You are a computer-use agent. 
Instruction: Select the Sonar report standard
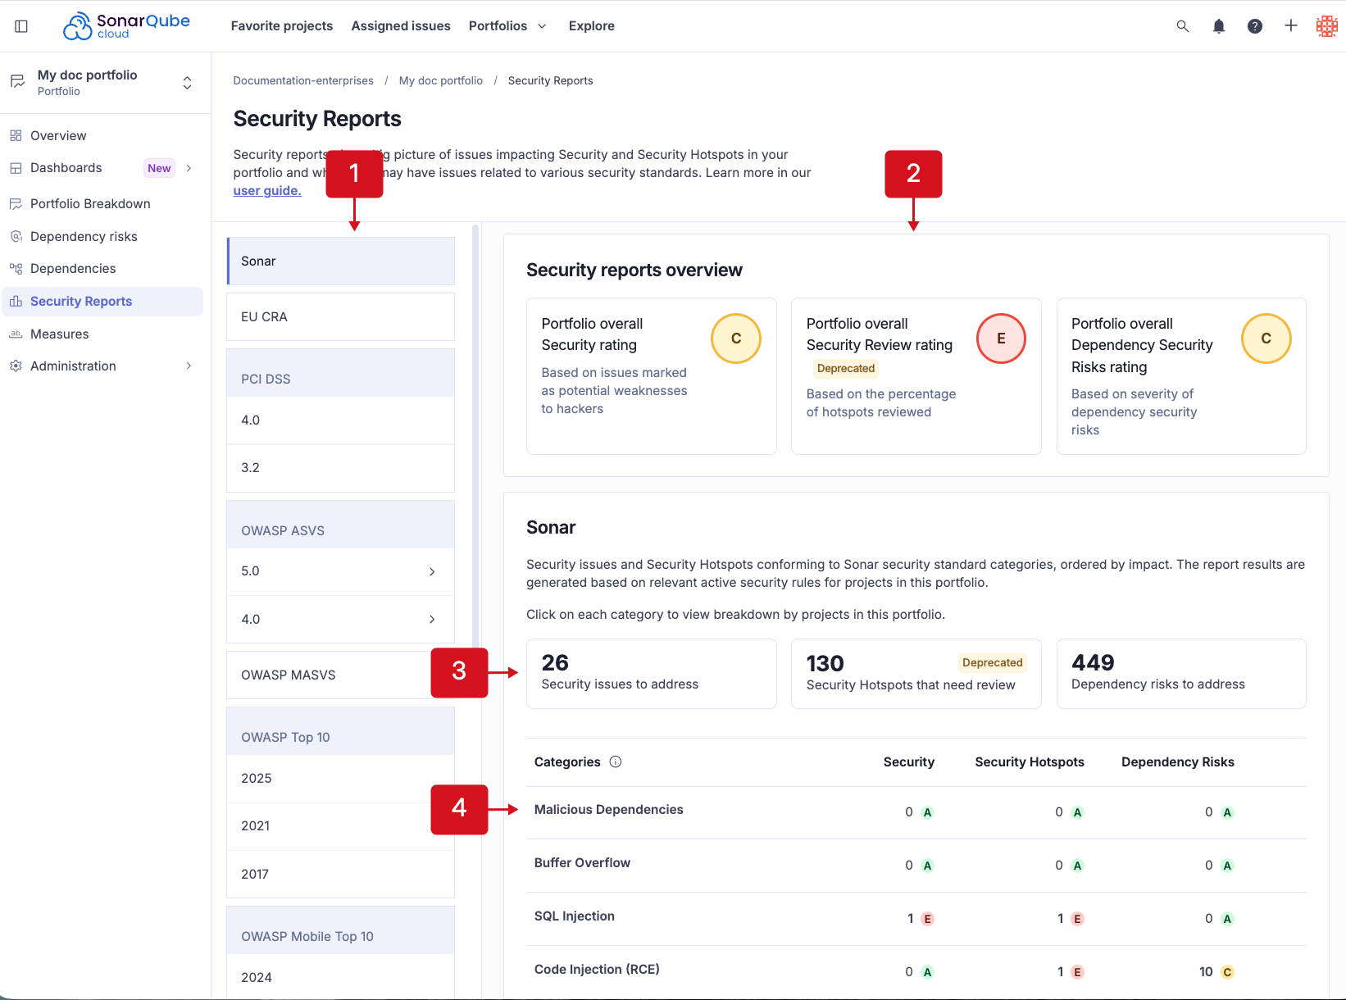point(341,261)
